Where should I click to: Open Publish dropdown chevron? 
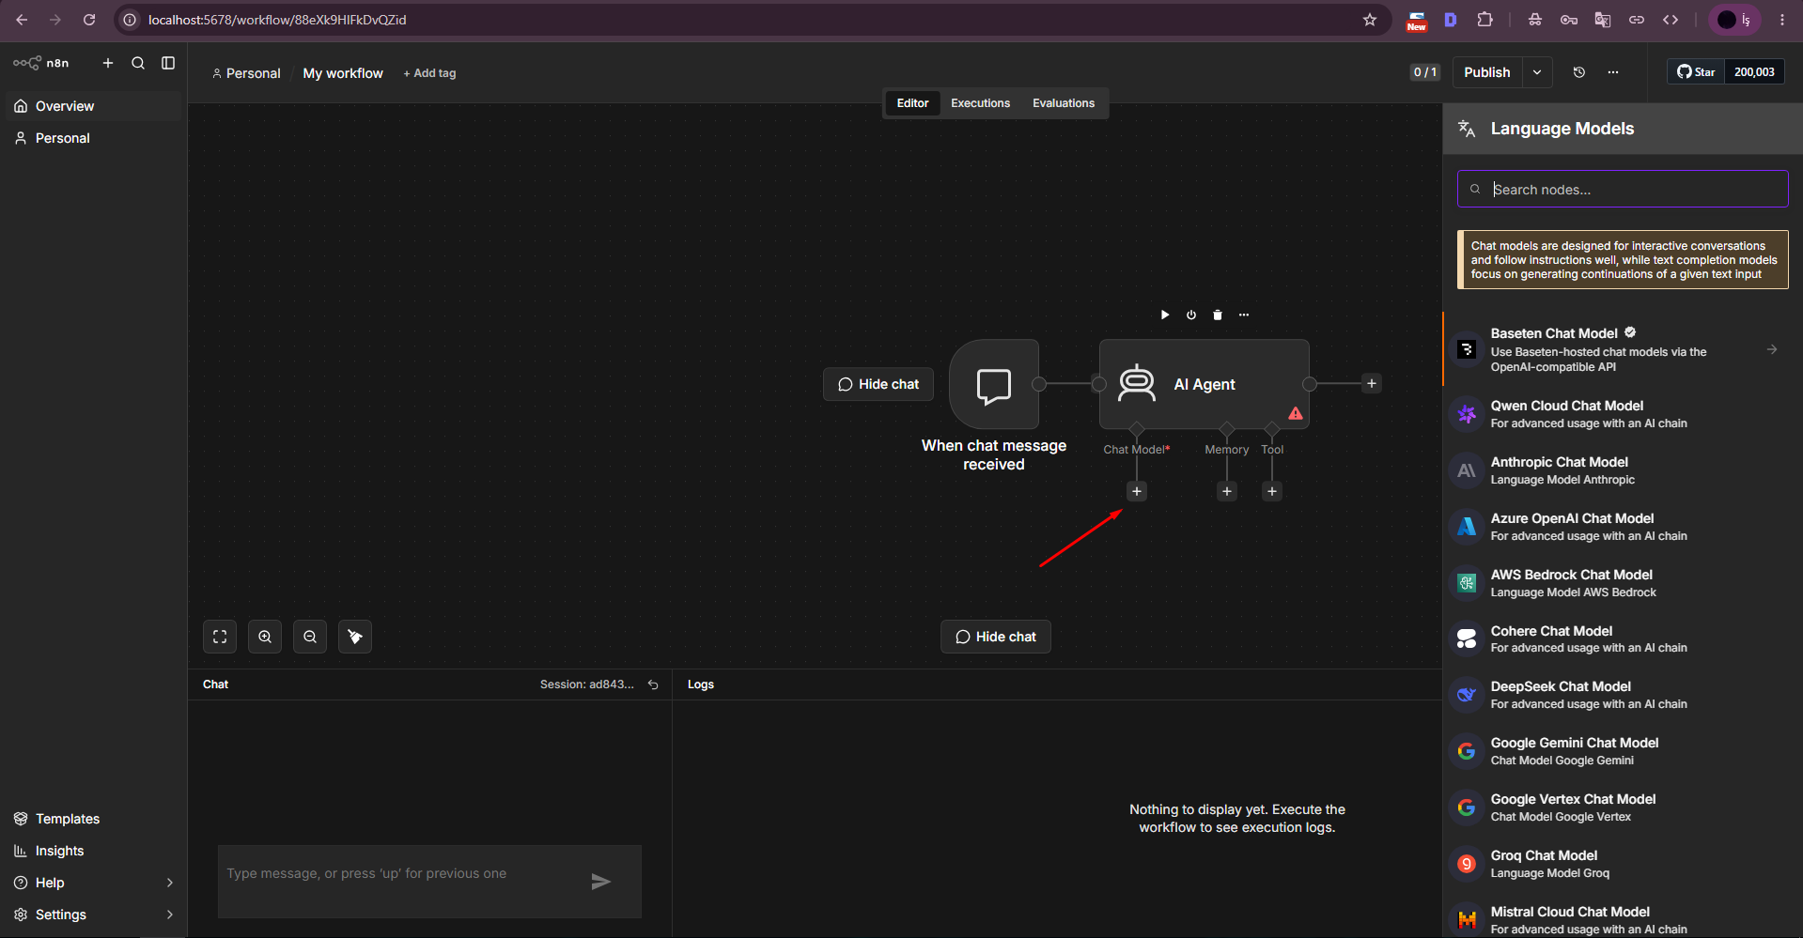tap(1537, 72)
